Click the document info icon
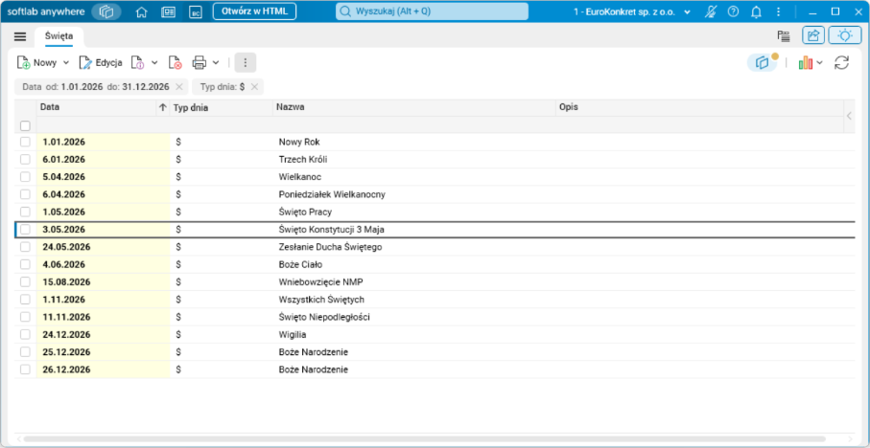 click(137, 62)
